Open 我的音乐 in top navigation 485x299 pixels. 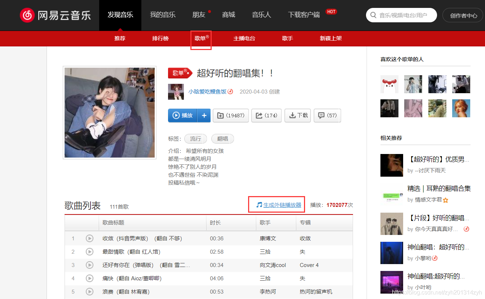click(x=163, y=15)
